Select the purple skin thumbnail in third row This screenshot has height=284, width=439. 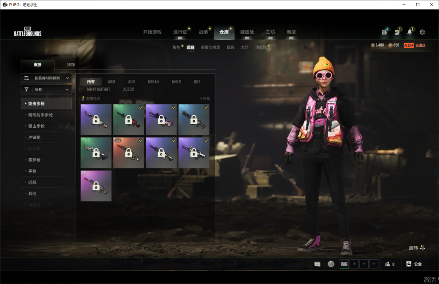tap(96, 186)
